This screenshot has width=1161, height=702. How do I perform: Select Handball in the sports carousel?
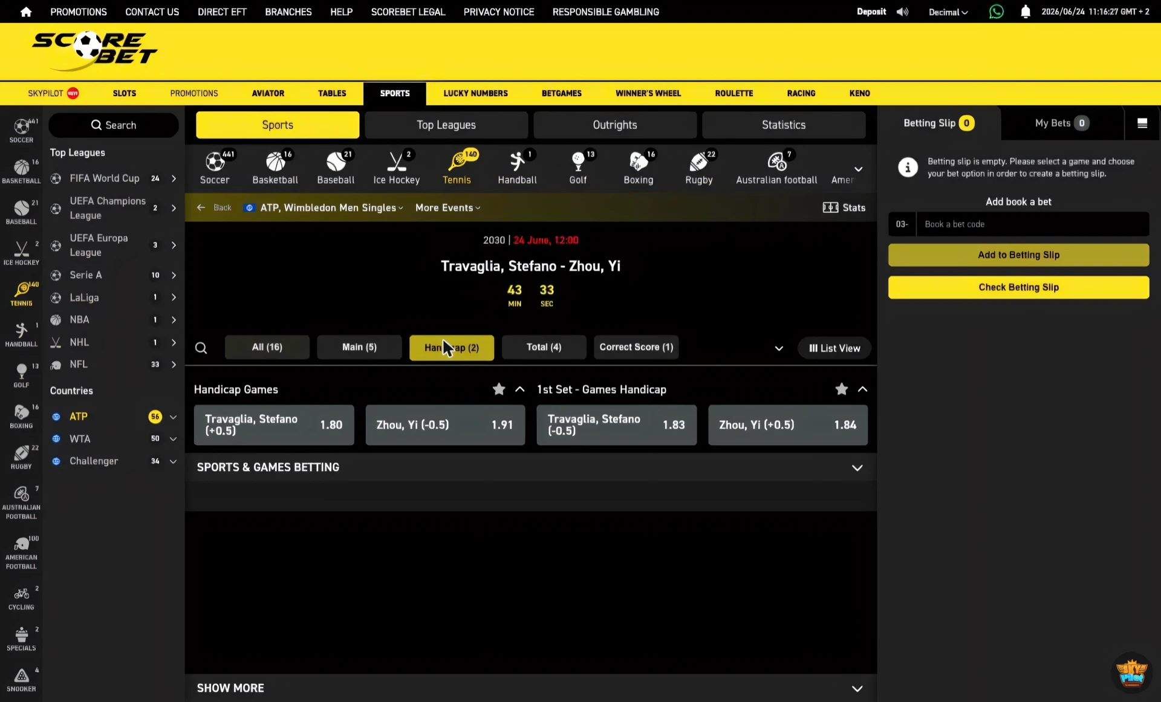click(x=517, y=167)
